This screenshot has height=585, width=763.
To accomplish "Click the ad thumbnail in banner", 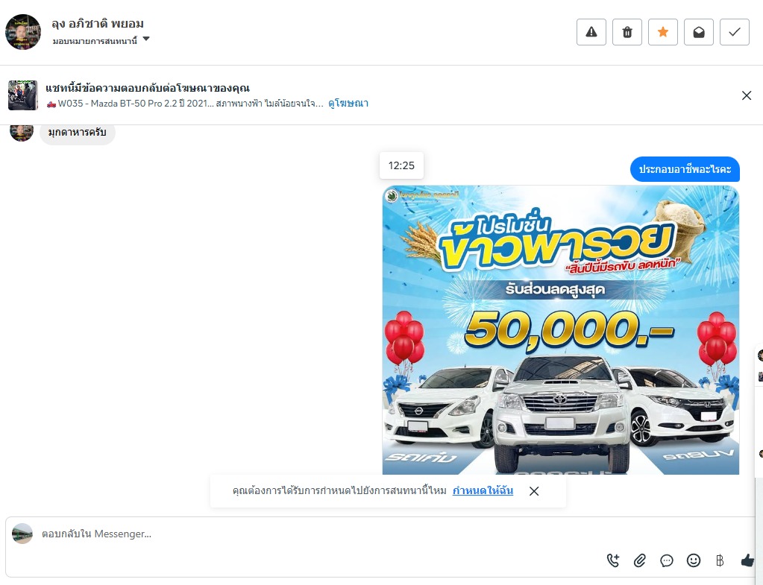I will coord(23,95).
